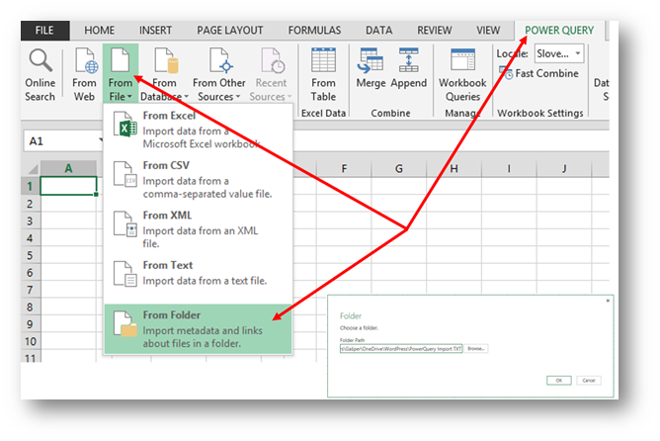Show the Workbook Queries pane
This screenshot has height=441, width=660.
[462, 74]
